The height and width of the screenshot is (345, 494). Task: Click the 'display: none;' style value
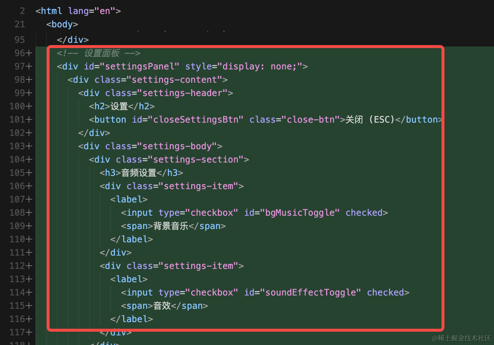tap(260, 66)
